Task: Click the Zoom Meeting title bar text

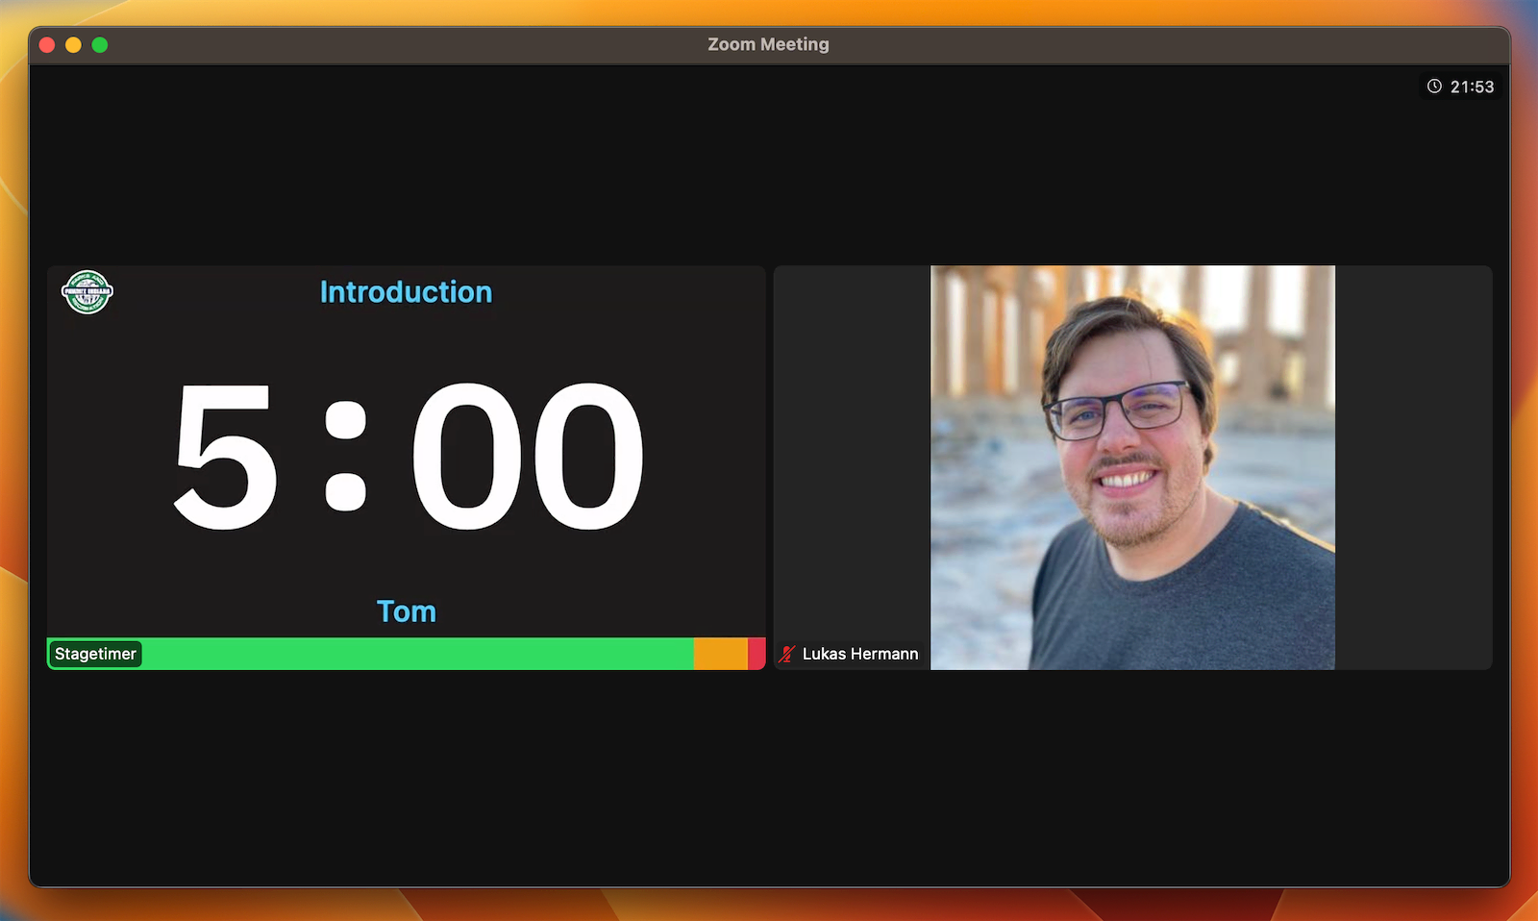Action: point(768,43)
